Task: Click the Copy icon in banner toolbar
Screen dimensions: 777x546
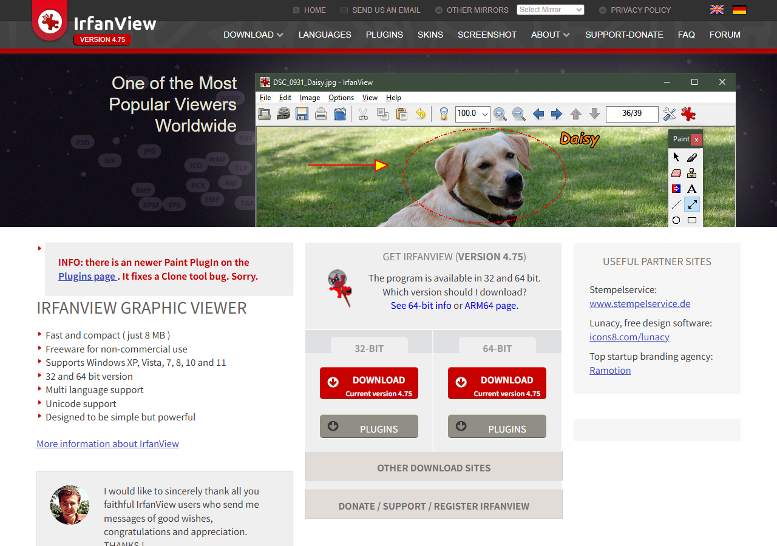Action: pyautogui.click(x=382, y=113)
